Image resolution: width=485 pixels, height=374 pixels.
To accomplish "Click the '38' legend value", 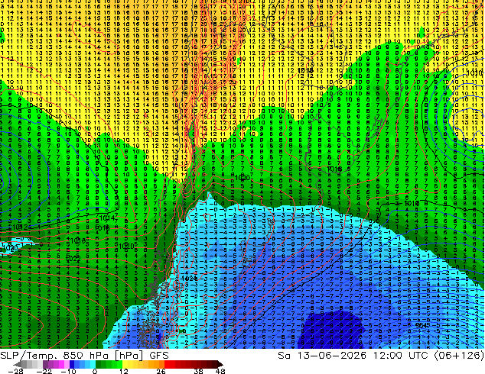I will click(199, 371).
